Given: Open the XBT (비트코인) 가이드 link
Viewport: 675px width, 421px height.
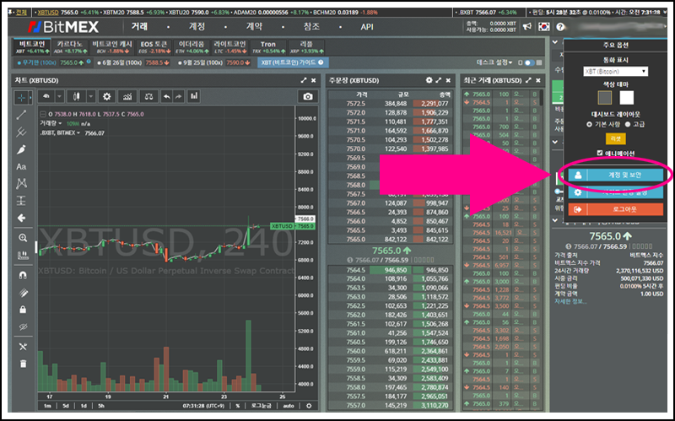Looking at the screenshot, I should coord(293,62).
